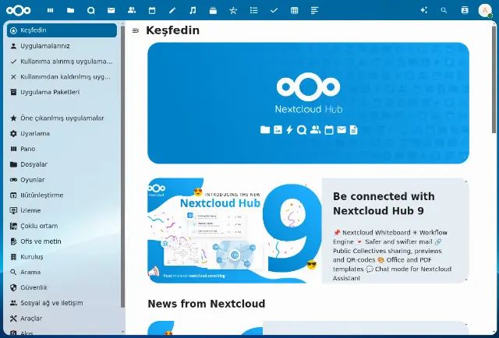Open the Oyunlar category
The image size is (499, 338).
tap(62, 180)
